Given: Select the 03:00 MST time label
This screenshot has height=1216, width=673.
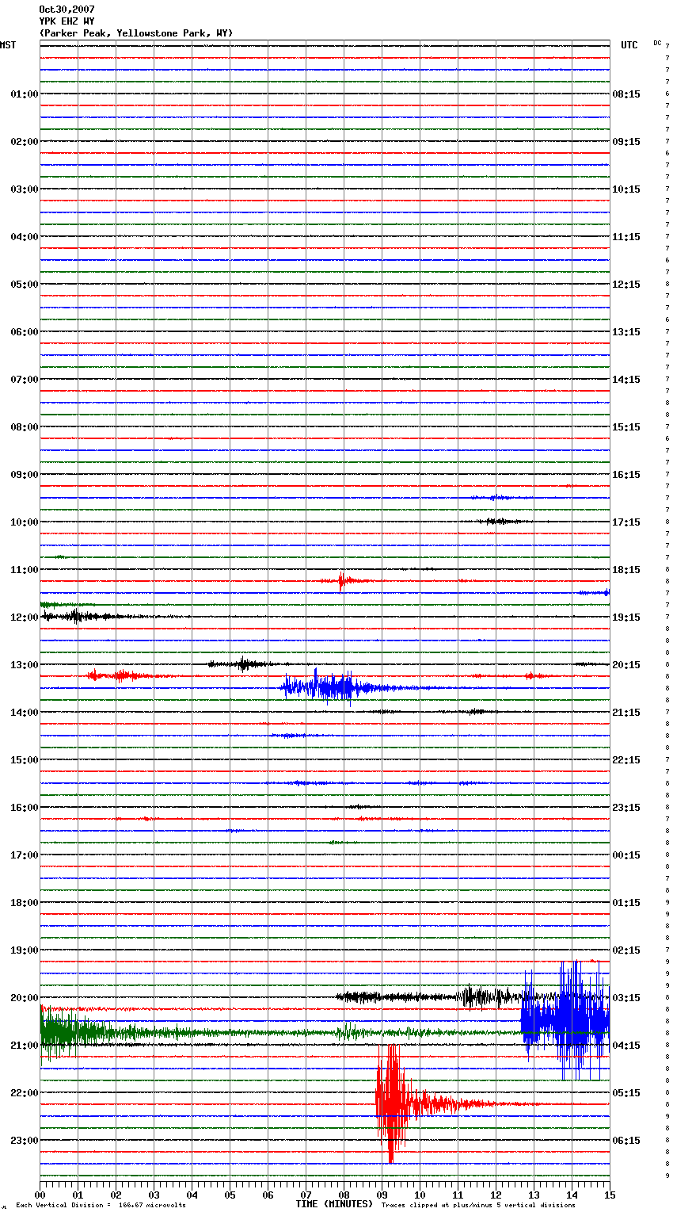Looking at the screenshot, I should click(x=25, y=189).
